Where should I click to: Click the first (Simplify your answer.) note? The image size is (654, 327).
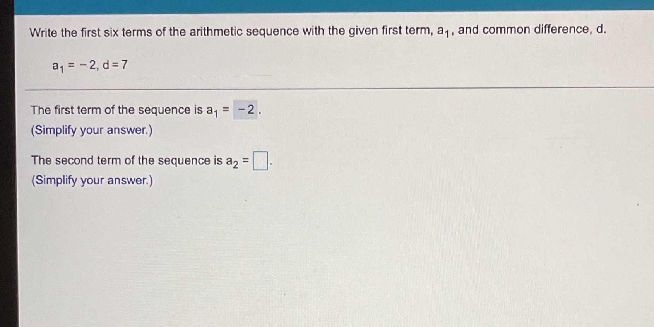pos(92,130)
